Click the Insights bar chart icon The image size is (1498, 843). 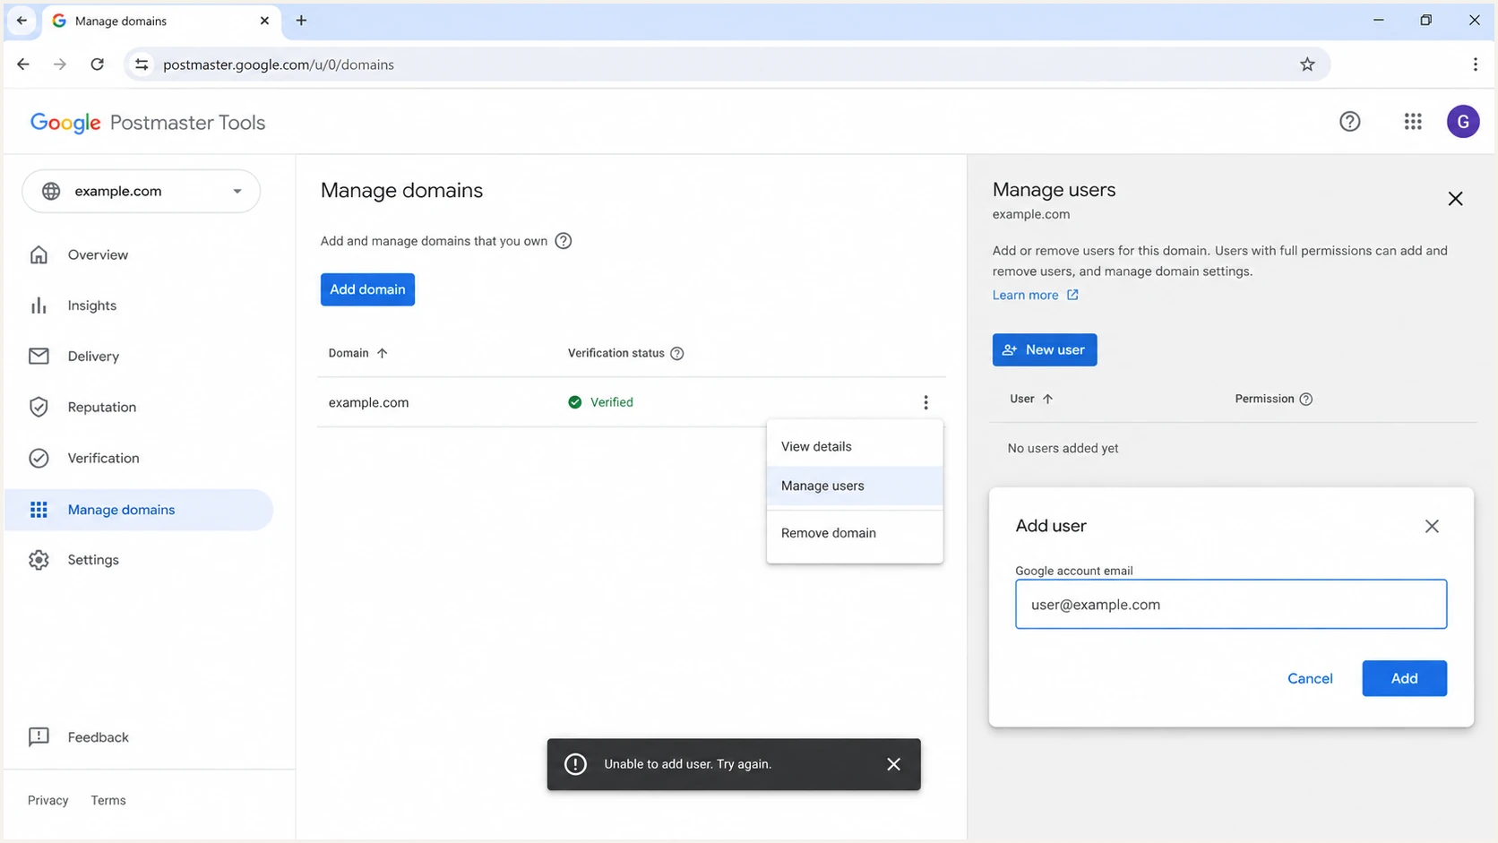(x=39, y=305)
